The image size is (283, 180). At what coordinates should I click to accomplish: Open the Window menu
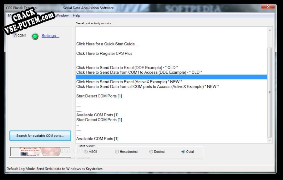62,16
